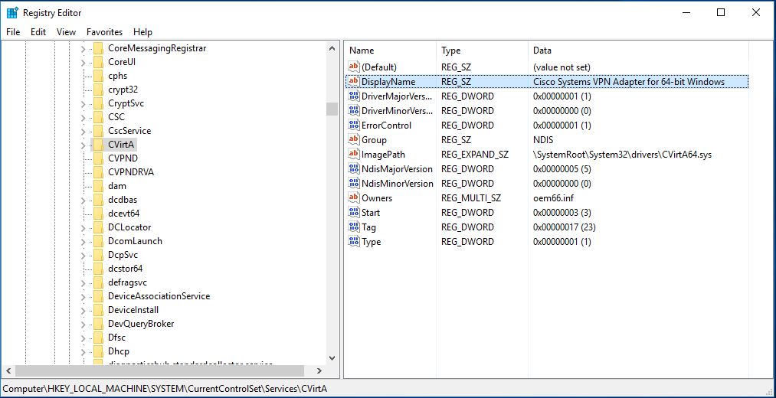Click the tree vertical scrollbar thumb
This screenshot has height=398, width=776.
[x=332, y=109]
